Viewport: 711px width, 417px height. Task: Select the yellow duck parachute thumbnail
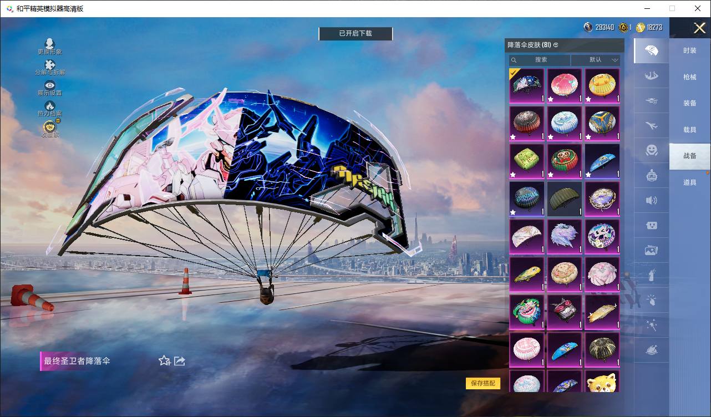click(x=602, y=85)
